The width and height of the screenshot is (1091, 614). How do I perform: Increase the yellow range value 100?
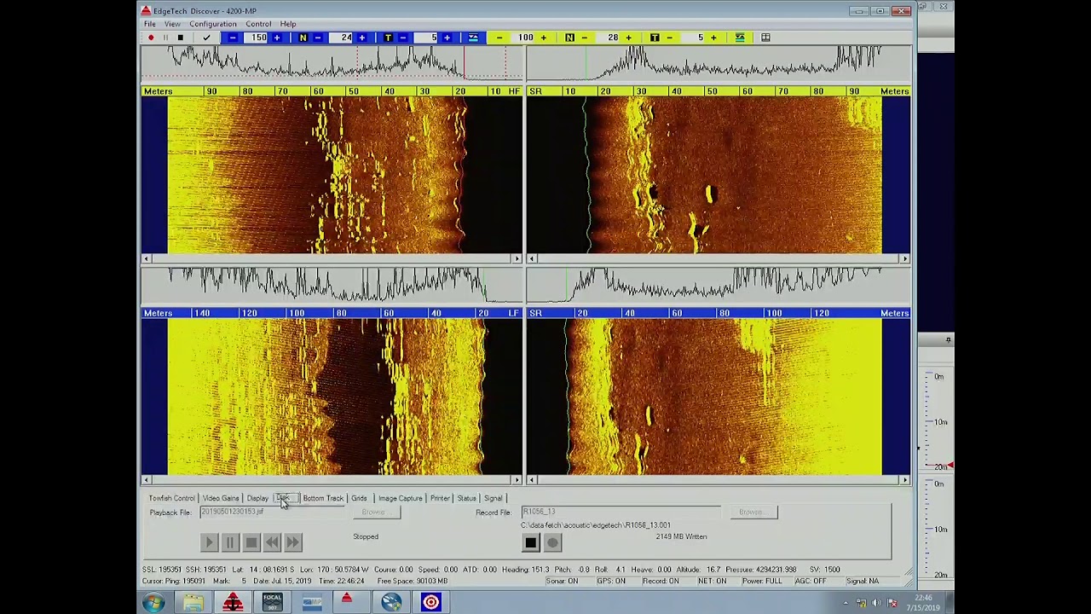click(543, 38)
